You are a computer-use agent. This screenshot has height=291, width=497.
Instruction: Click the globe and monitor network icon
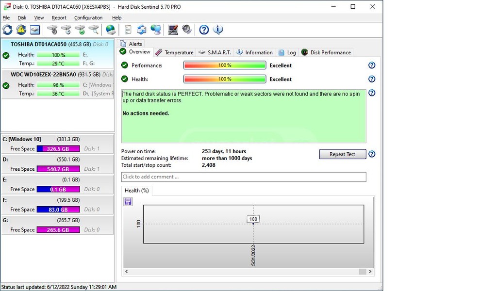point(155,30)
